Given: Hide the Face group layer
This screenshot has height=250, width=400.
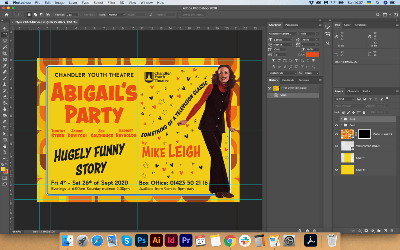Looking at the screenshot, I should 336,125.
